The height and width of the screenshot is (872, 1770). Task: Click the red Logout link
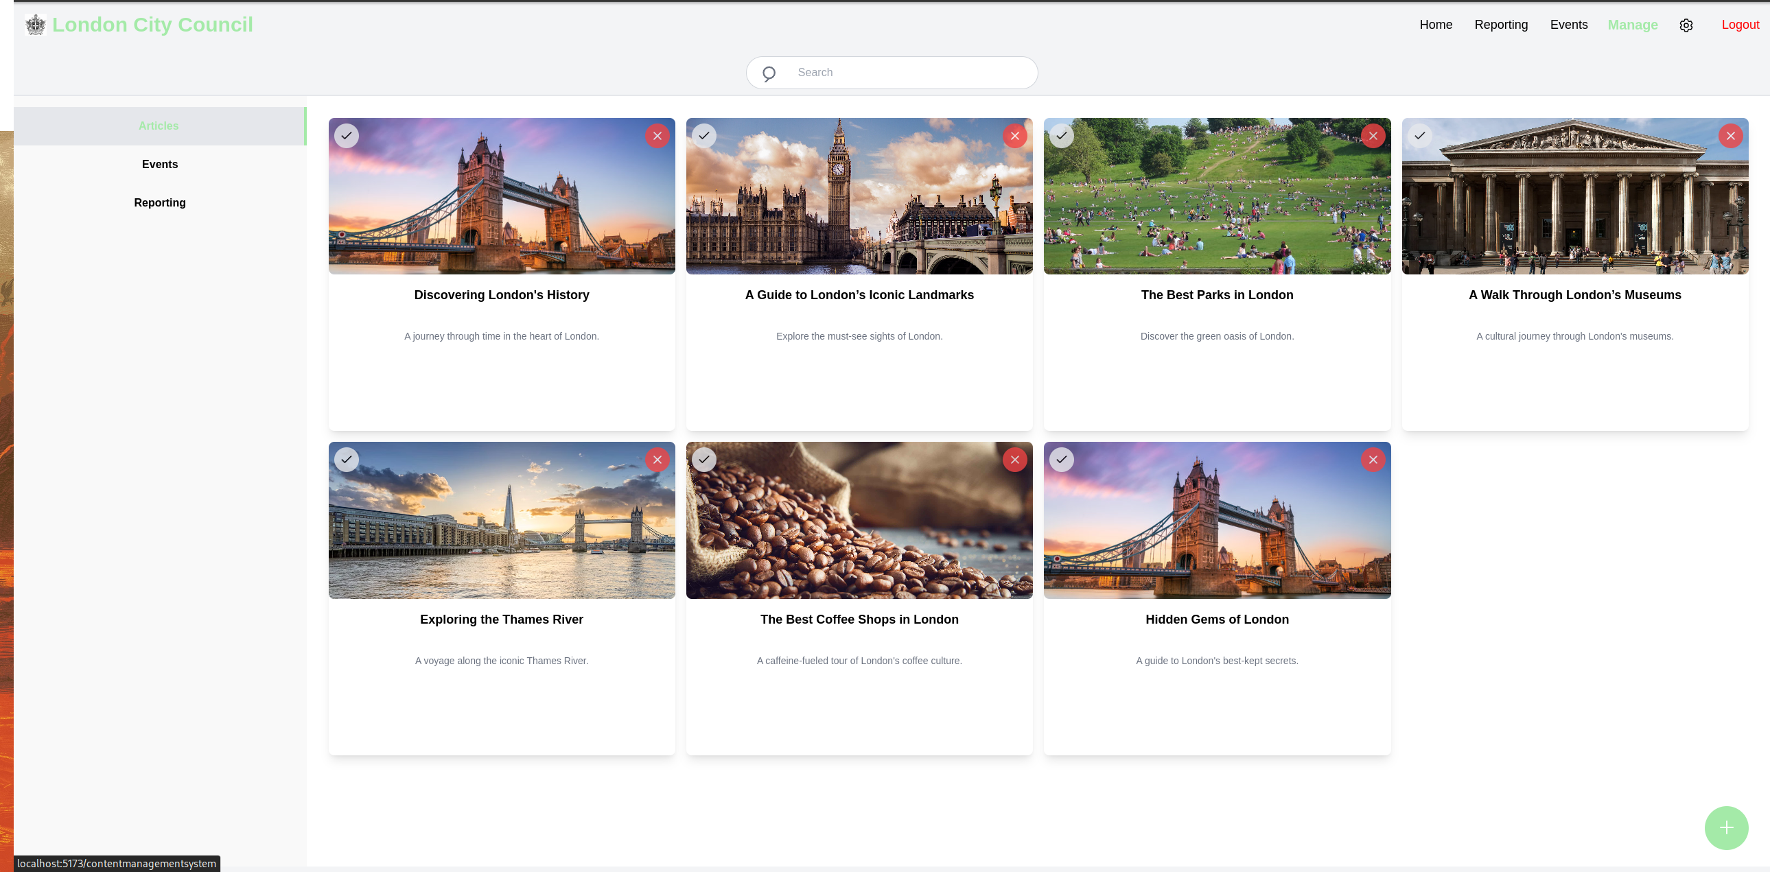[1739, 25]
